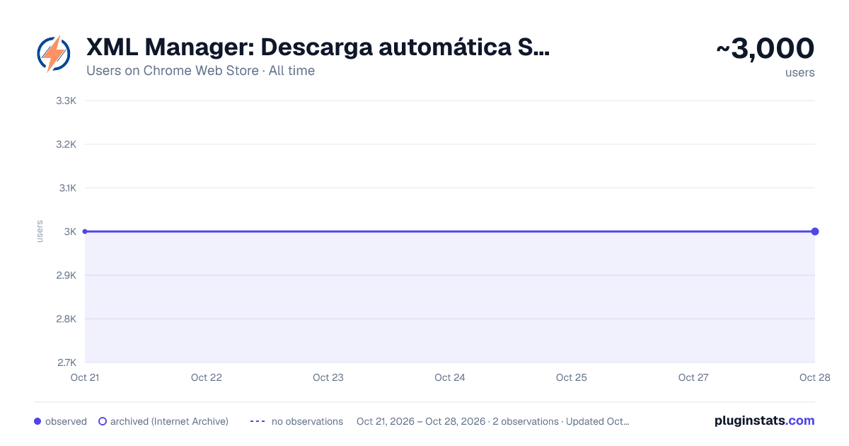Click the Oct 27 x-axis label

click(x=693, y=377)
